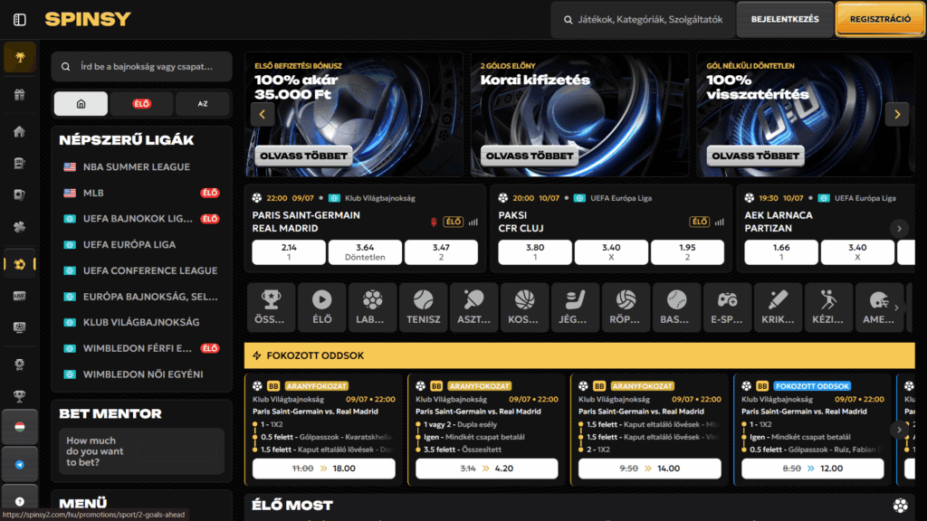
Task: Open the gift box promotions icon in sidebar
Action: click(x=20, y=94)
